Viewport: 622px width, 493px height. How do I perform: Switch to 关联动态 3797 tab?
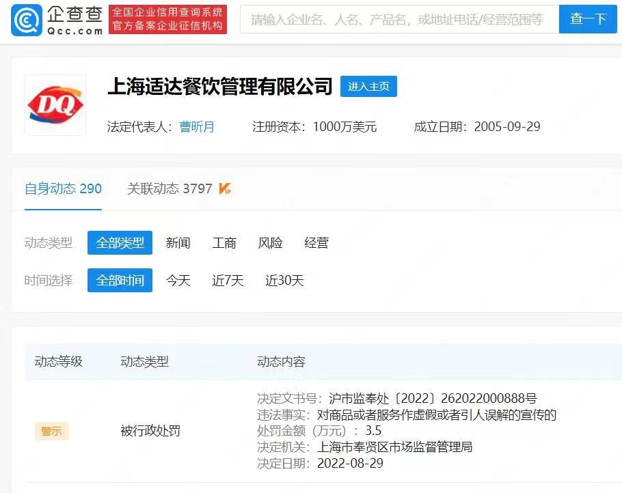[x=170, y=188]
